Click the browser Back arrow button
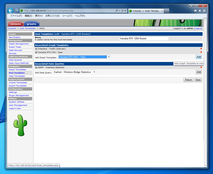Image resolution: width=213 pixels, height=174 pixels. tap(10, 10)
